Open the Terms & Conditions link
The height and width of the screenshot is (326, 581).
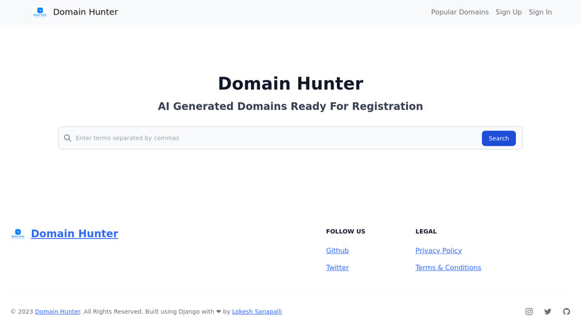(x=448, y=267)
